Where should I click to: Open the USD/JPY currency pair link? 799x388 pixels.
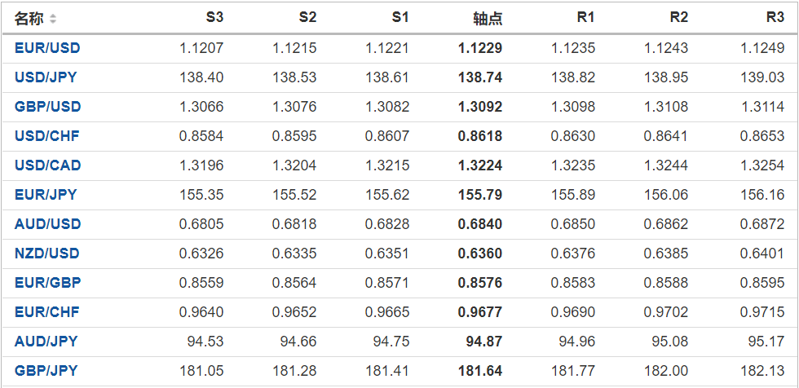46,77
